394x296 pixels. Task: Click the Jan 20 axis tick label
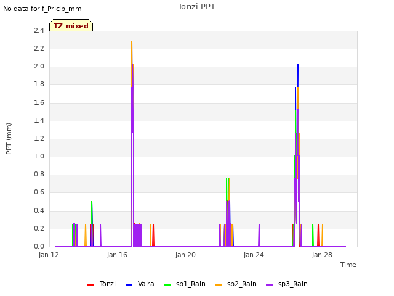pos(185,255)
